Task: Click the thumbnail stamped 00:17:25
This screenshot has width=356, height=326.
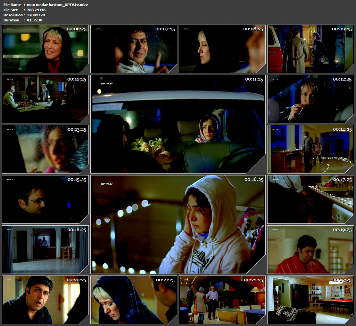Action: tap(310, 199)
